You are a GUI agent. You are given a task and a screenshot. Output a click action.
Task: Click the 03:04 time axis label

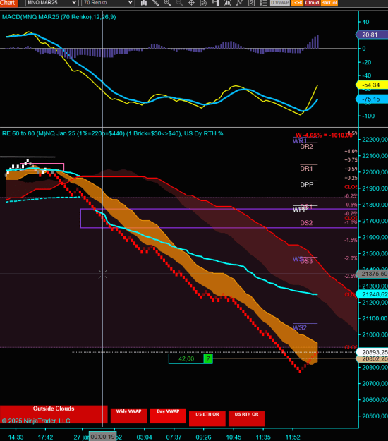click(144, 437)
